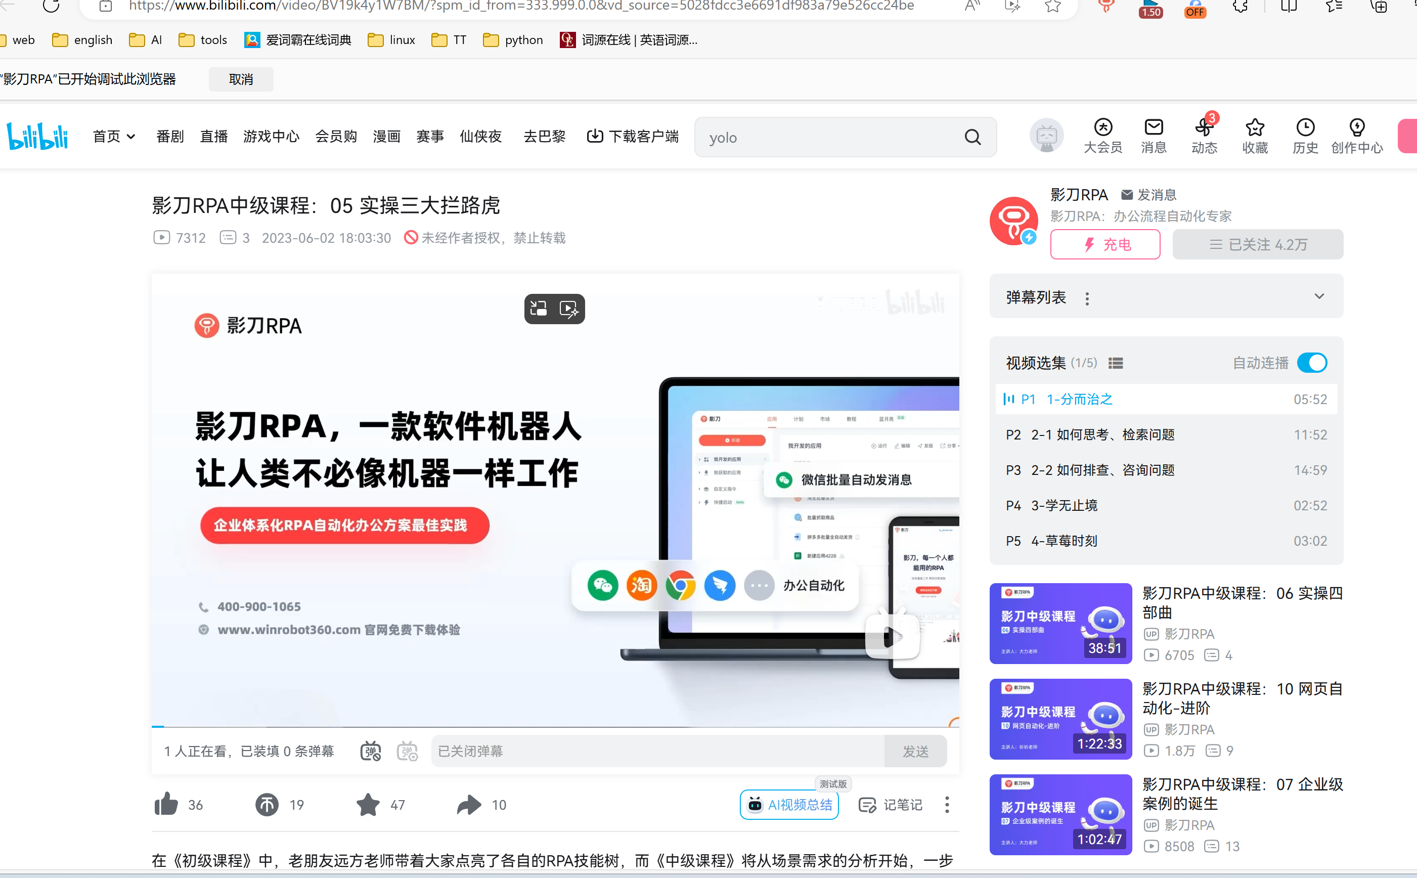Image resolution: width=1417 pixels, height=878 pixels.
Task: Open the 收藏 favorites icon in header
Action: [x=1255, y=136]
